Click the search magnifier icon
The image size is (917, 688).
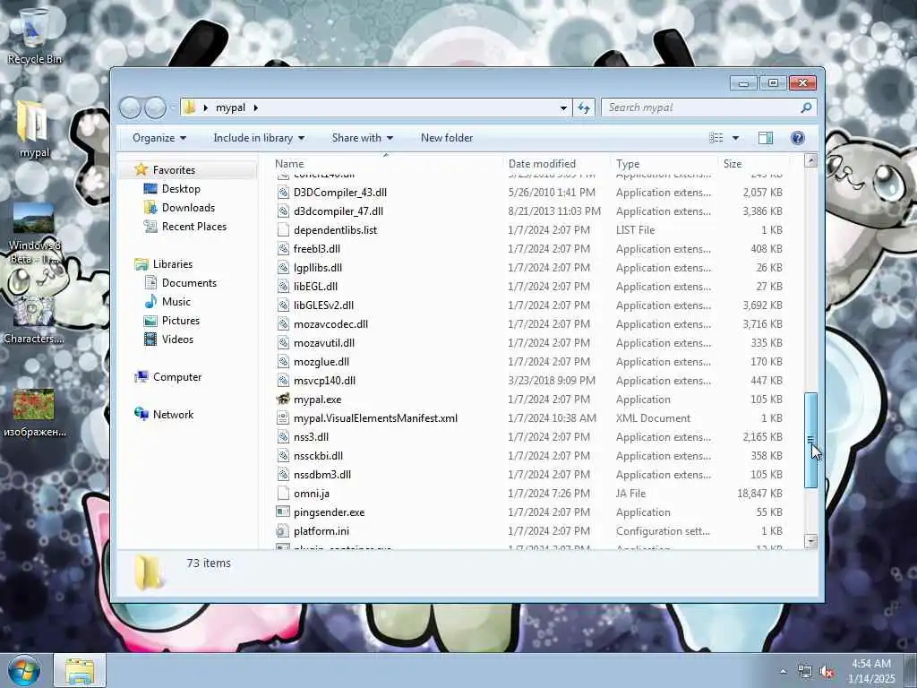pyautogui.click(x=807, y=107)
